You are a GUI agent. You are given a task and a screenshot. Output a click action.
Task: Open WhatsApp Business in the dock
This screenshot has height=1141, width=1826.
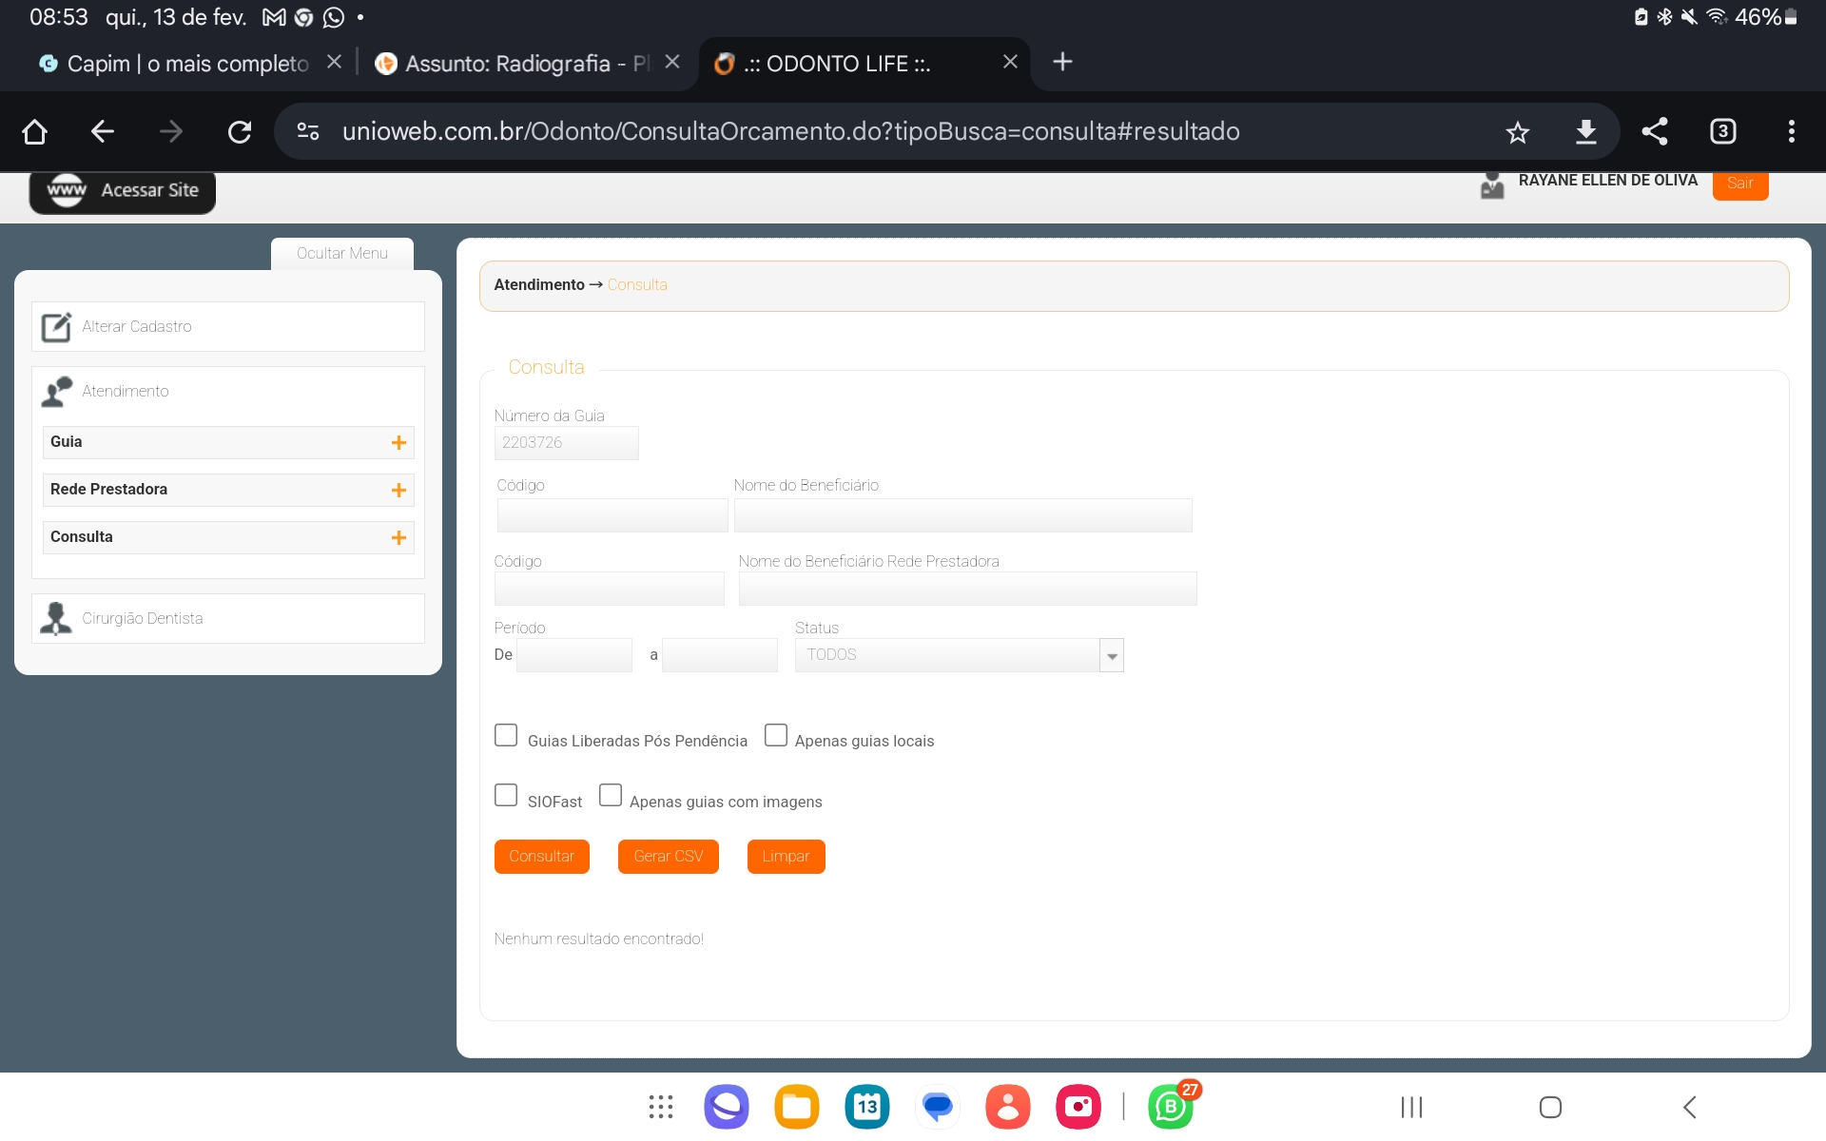click(1171, 1107)
